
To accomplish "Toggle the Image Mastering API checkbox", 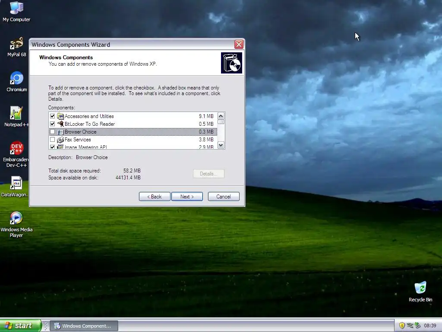I will pyautogui.click(x=52, y=147).
